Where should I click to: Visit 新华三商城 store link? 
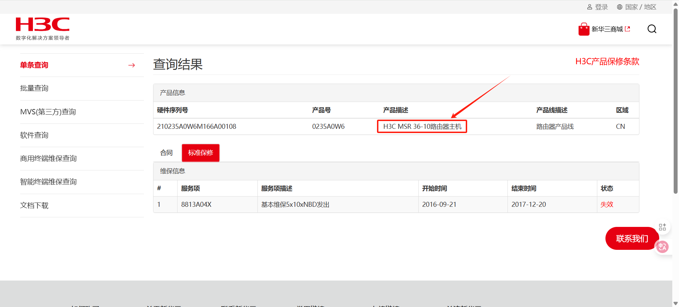607,29
